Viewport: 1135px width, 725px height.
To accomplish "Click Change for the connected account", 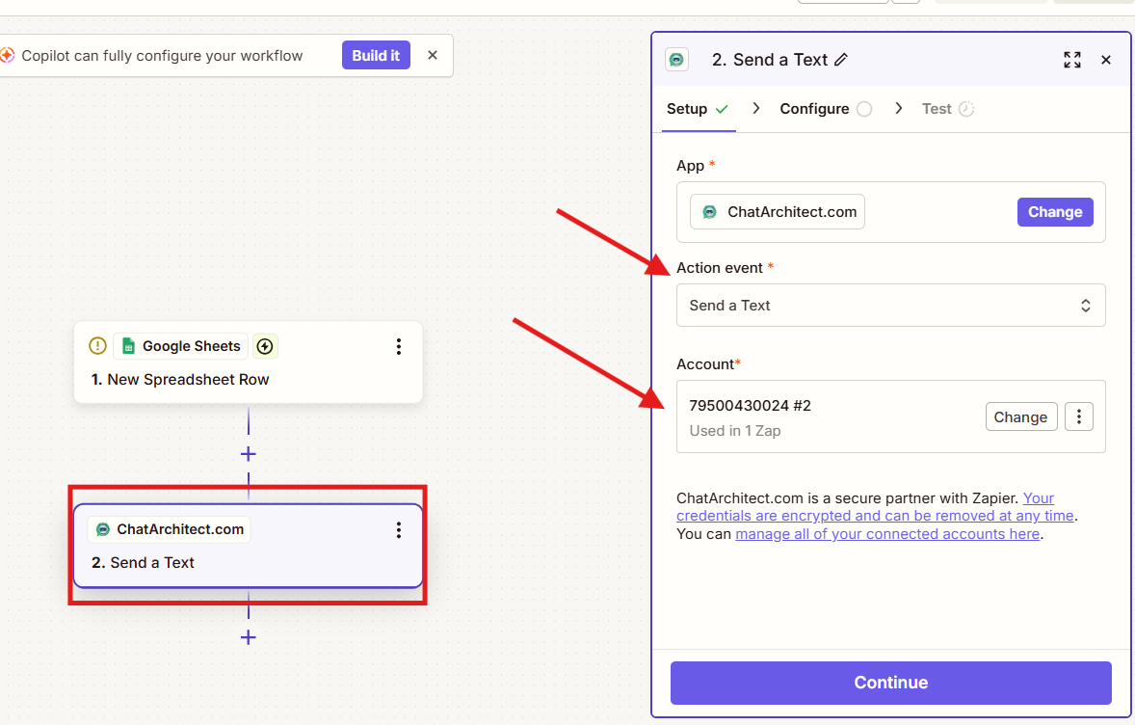I will click(x=1020, y=417).
